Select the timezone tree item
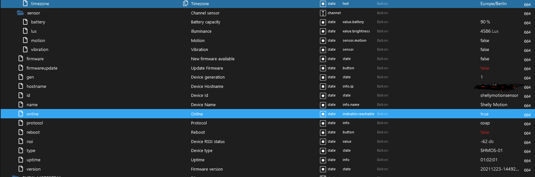 tap(40, 4)
